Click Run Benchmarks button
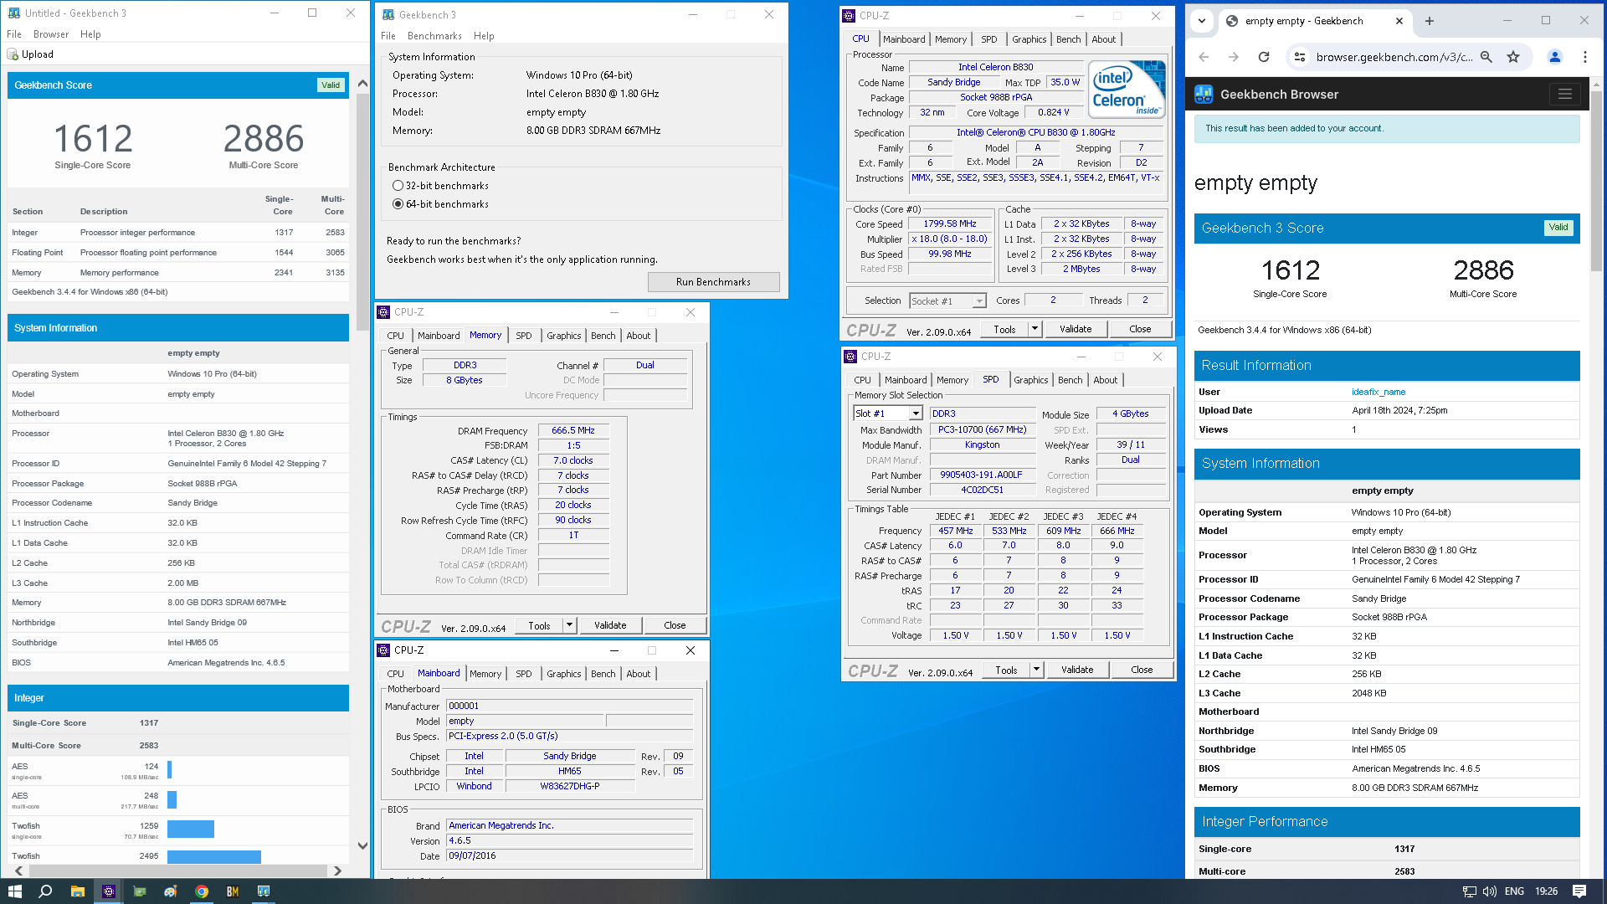 tap(713, 282)
